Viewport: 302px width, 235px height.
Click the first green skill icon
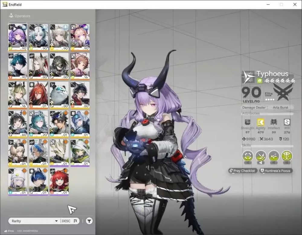(248, 156)
